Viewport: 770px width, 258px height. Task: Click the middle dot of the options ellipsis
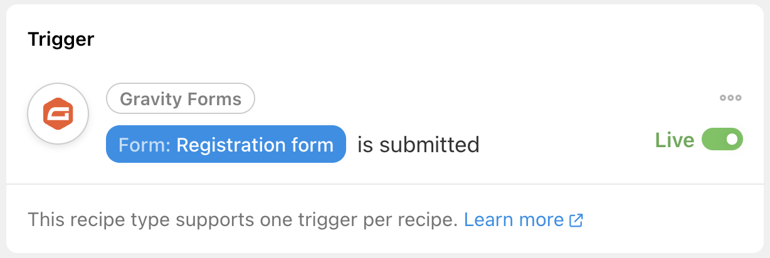(730, 98)
